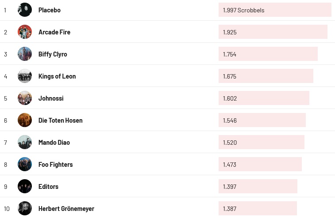Click the Kings of Leon name
Screen dimensions: 335x218
pyautogui.click(x=57, y=76)
